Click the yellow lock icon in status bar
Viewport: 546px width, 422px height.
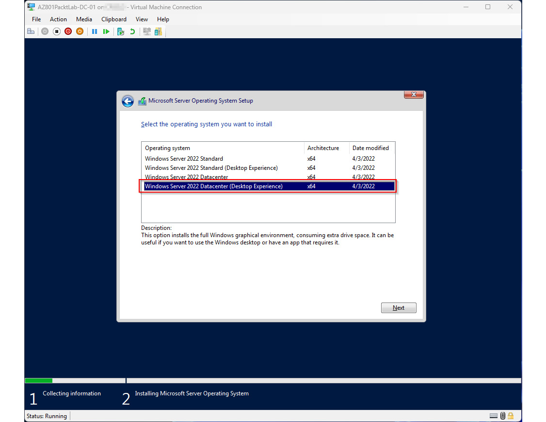(x=511, y=416)
